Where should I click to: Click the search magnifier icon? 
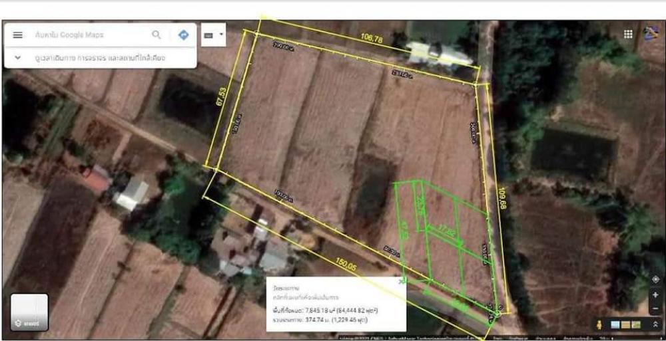(157, 35)
